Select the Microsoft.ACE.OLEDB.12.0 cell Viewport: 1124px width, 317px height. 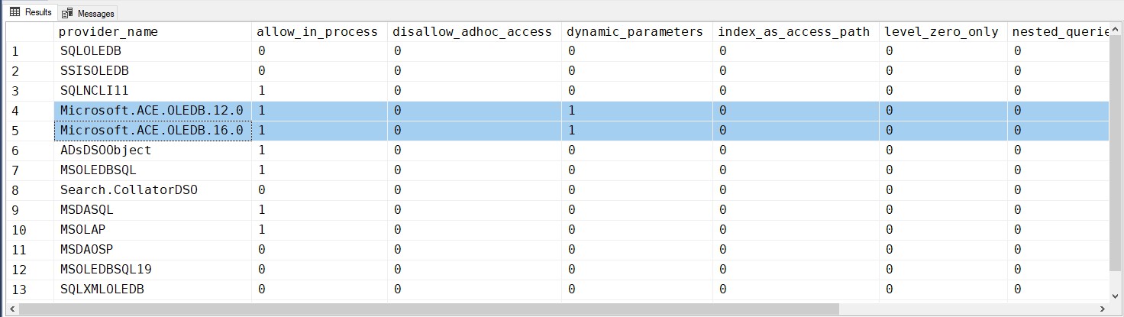point(153,111)
